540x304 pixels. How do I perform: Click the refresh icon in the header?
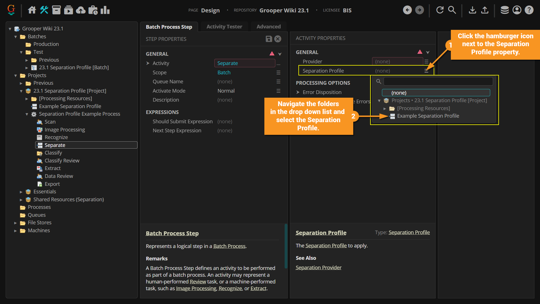(x=440, y=10)
